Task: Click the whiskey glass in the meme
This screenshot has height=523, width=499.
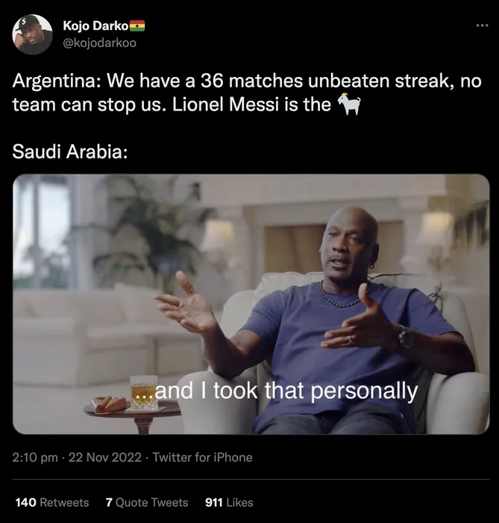Action: click(x=143, y=393)
